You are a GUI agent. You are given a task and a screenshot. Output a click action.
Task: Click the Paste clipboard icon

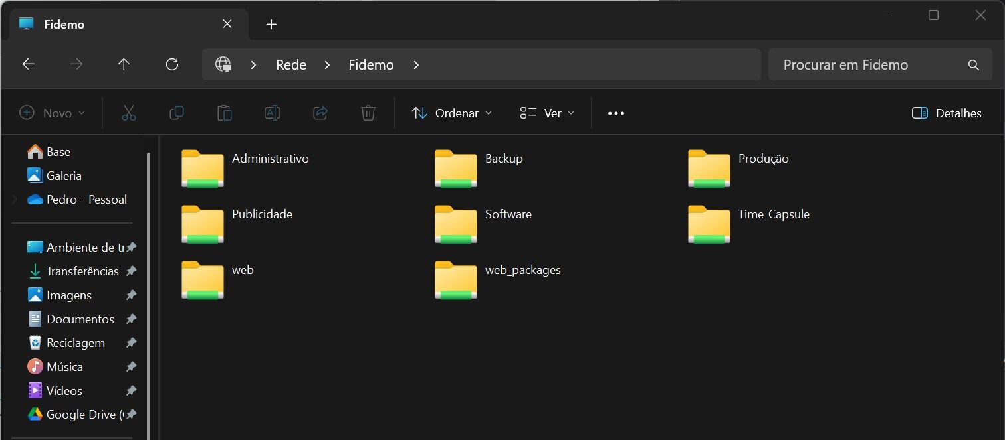click(225, 113)
